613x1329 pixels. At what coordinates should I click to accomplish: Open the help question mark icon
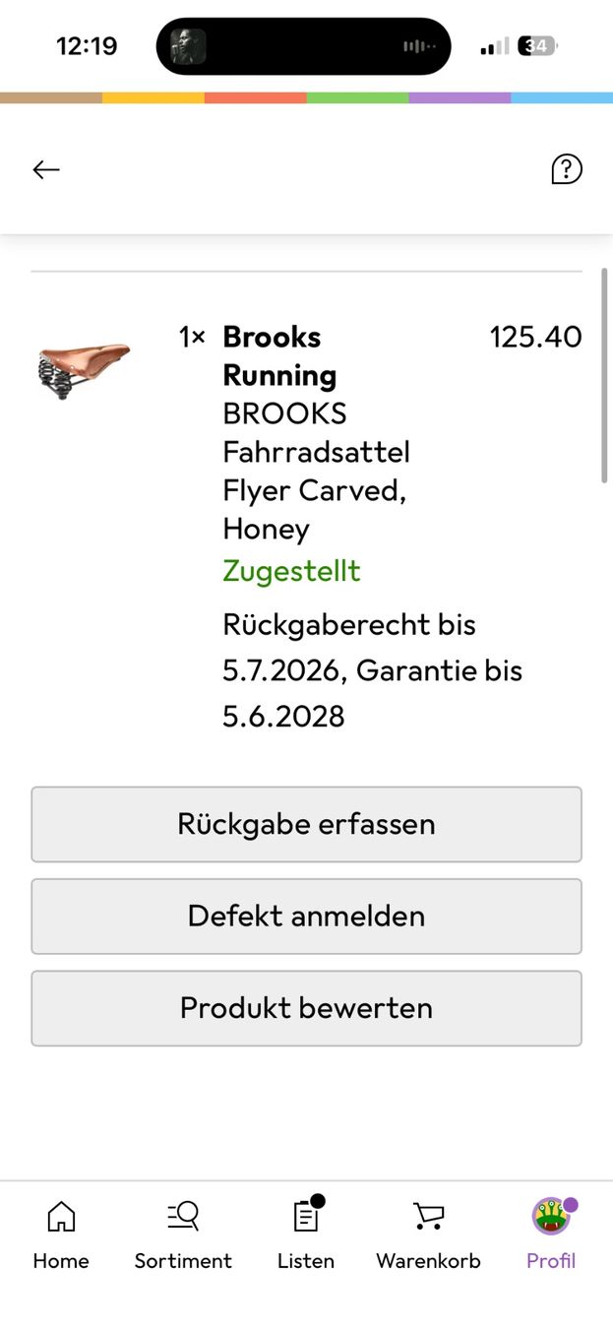566,169
